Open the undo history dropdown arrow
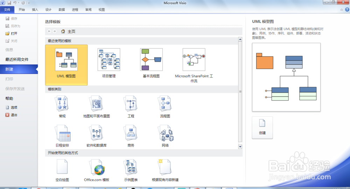The width and height of the screenshot is (350, 189). (18, 3)
